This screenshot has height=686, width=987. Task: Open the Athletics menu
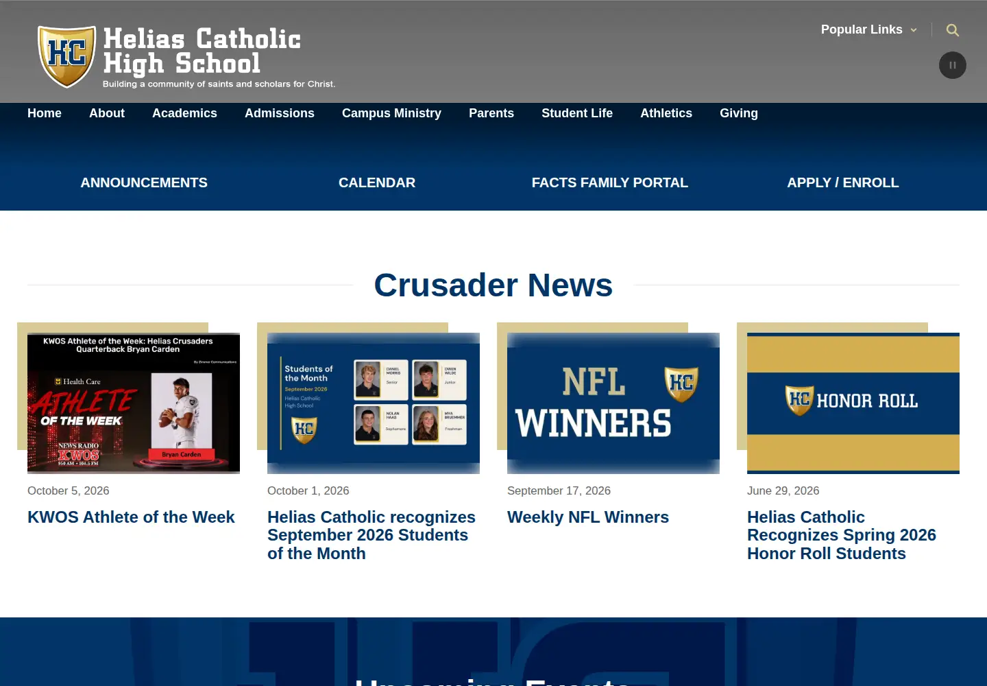tap(666, 113)
